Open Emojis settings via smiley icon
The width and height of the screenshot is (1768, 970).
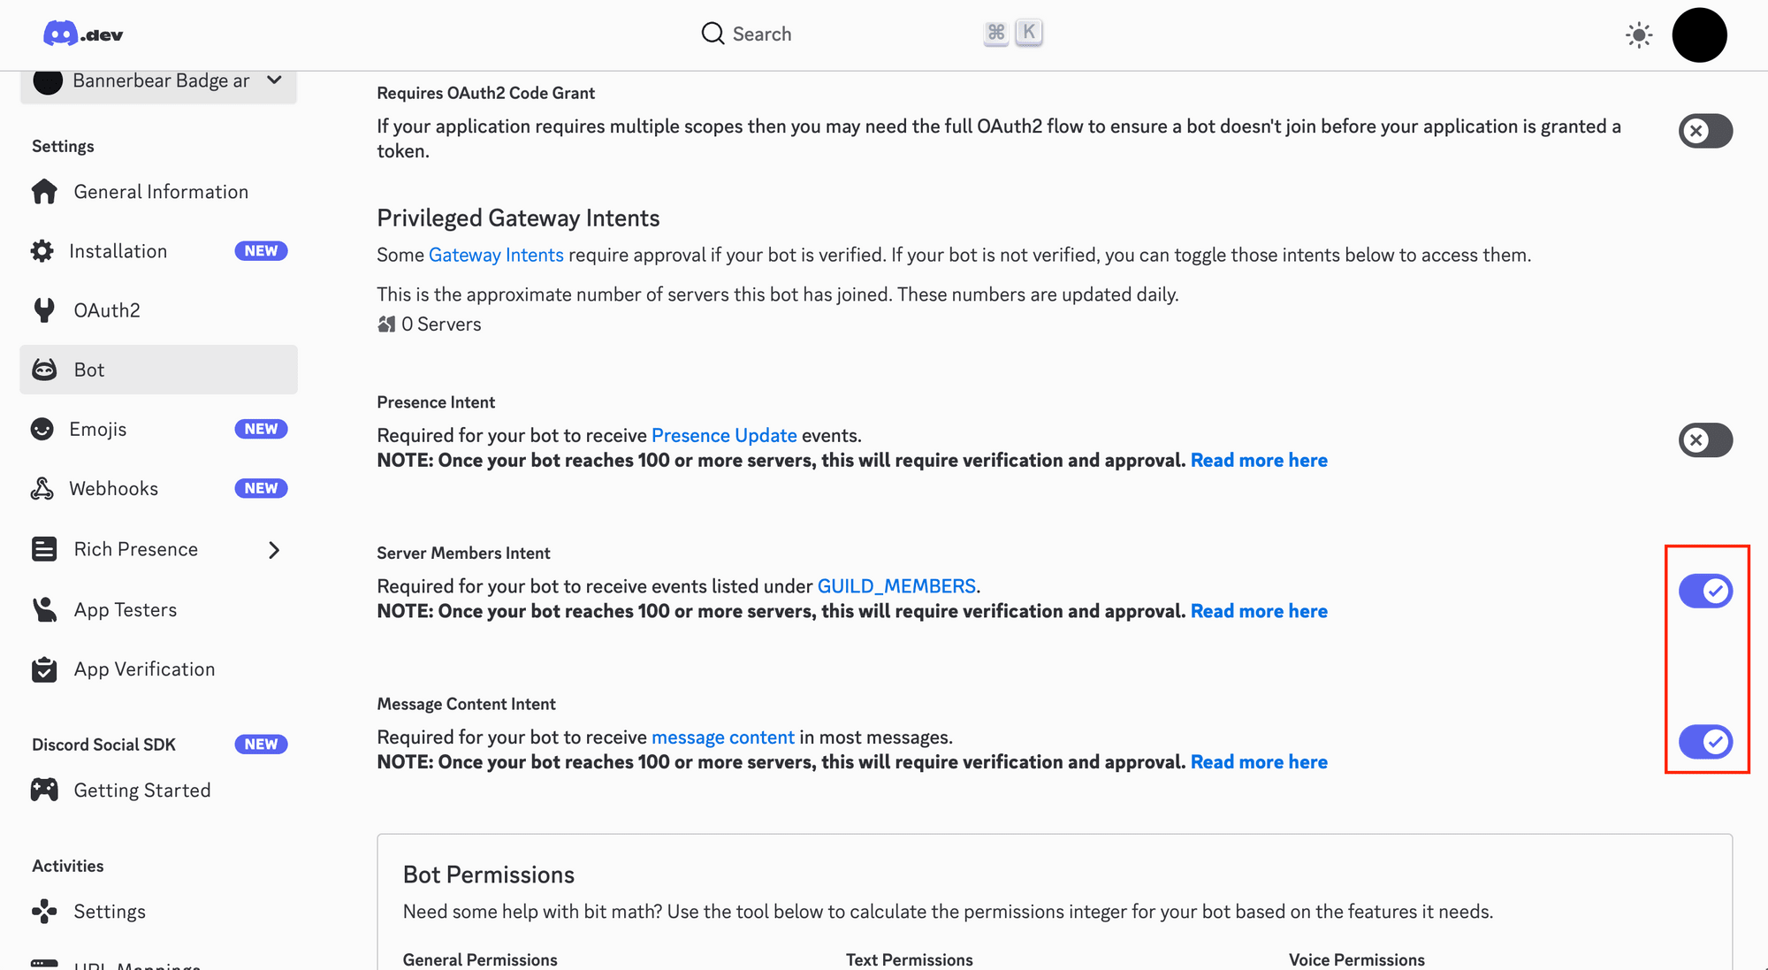42,429
